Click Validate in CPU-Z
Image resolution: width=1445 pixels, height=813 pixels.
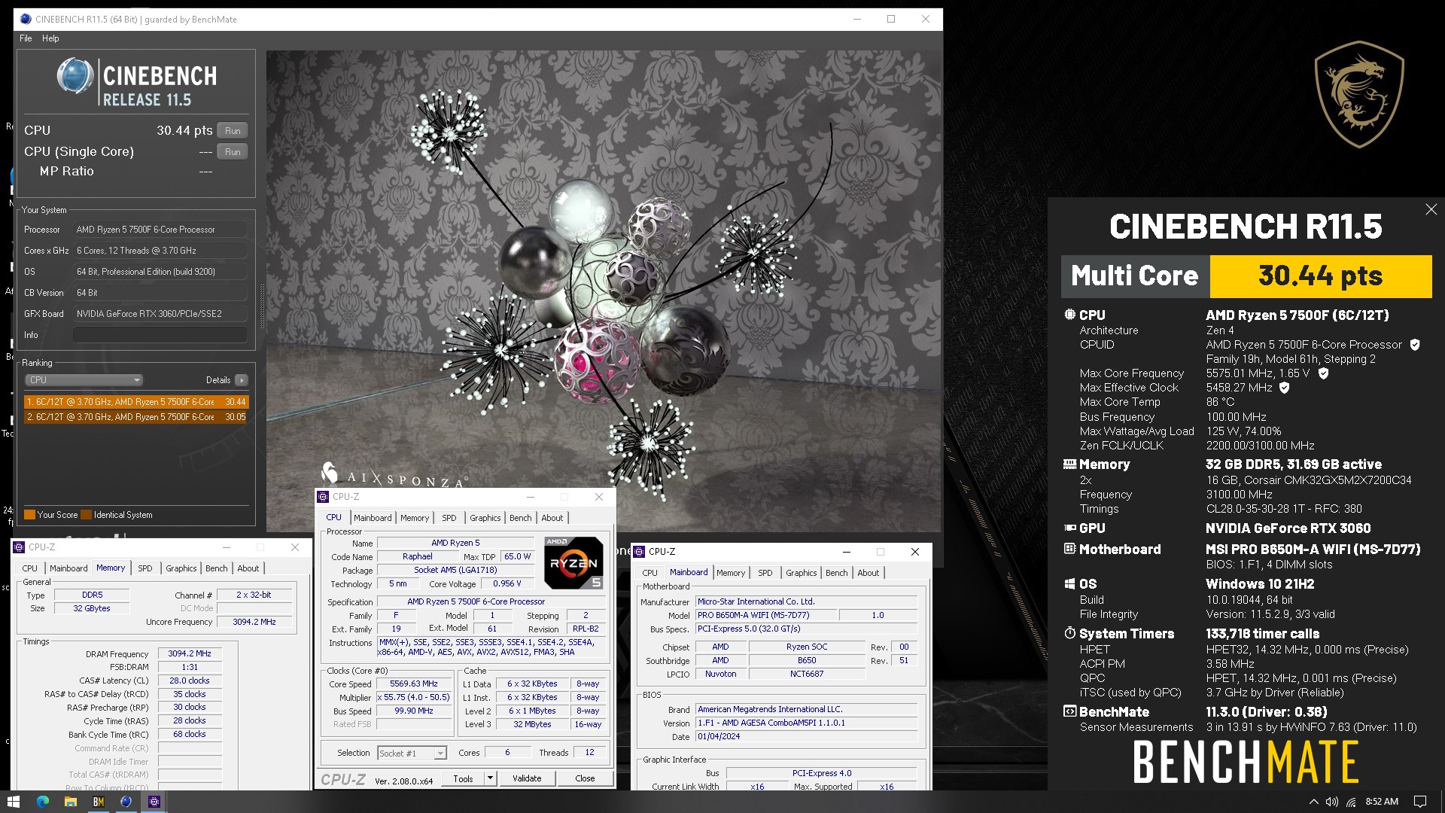(x=527, y=778)
